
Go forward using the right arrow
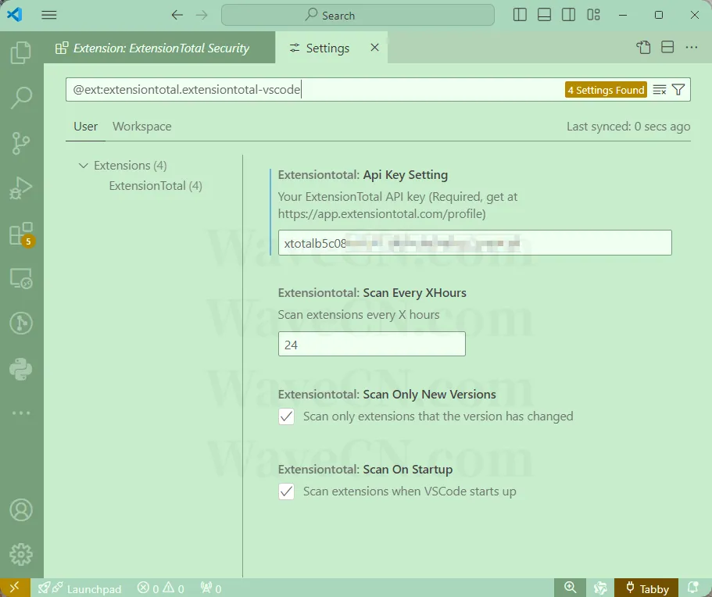[202, 15]
